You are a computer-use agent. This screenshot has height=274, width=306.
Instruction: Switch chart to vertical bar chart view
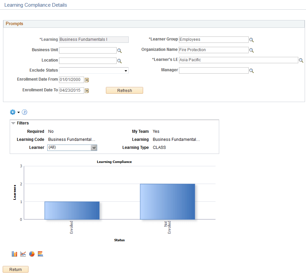tap(14, 254)
